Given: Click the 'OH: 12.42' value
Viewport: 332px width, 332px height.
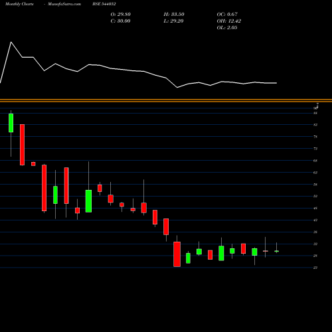Looking at the screenshot, I should [229, 21].
